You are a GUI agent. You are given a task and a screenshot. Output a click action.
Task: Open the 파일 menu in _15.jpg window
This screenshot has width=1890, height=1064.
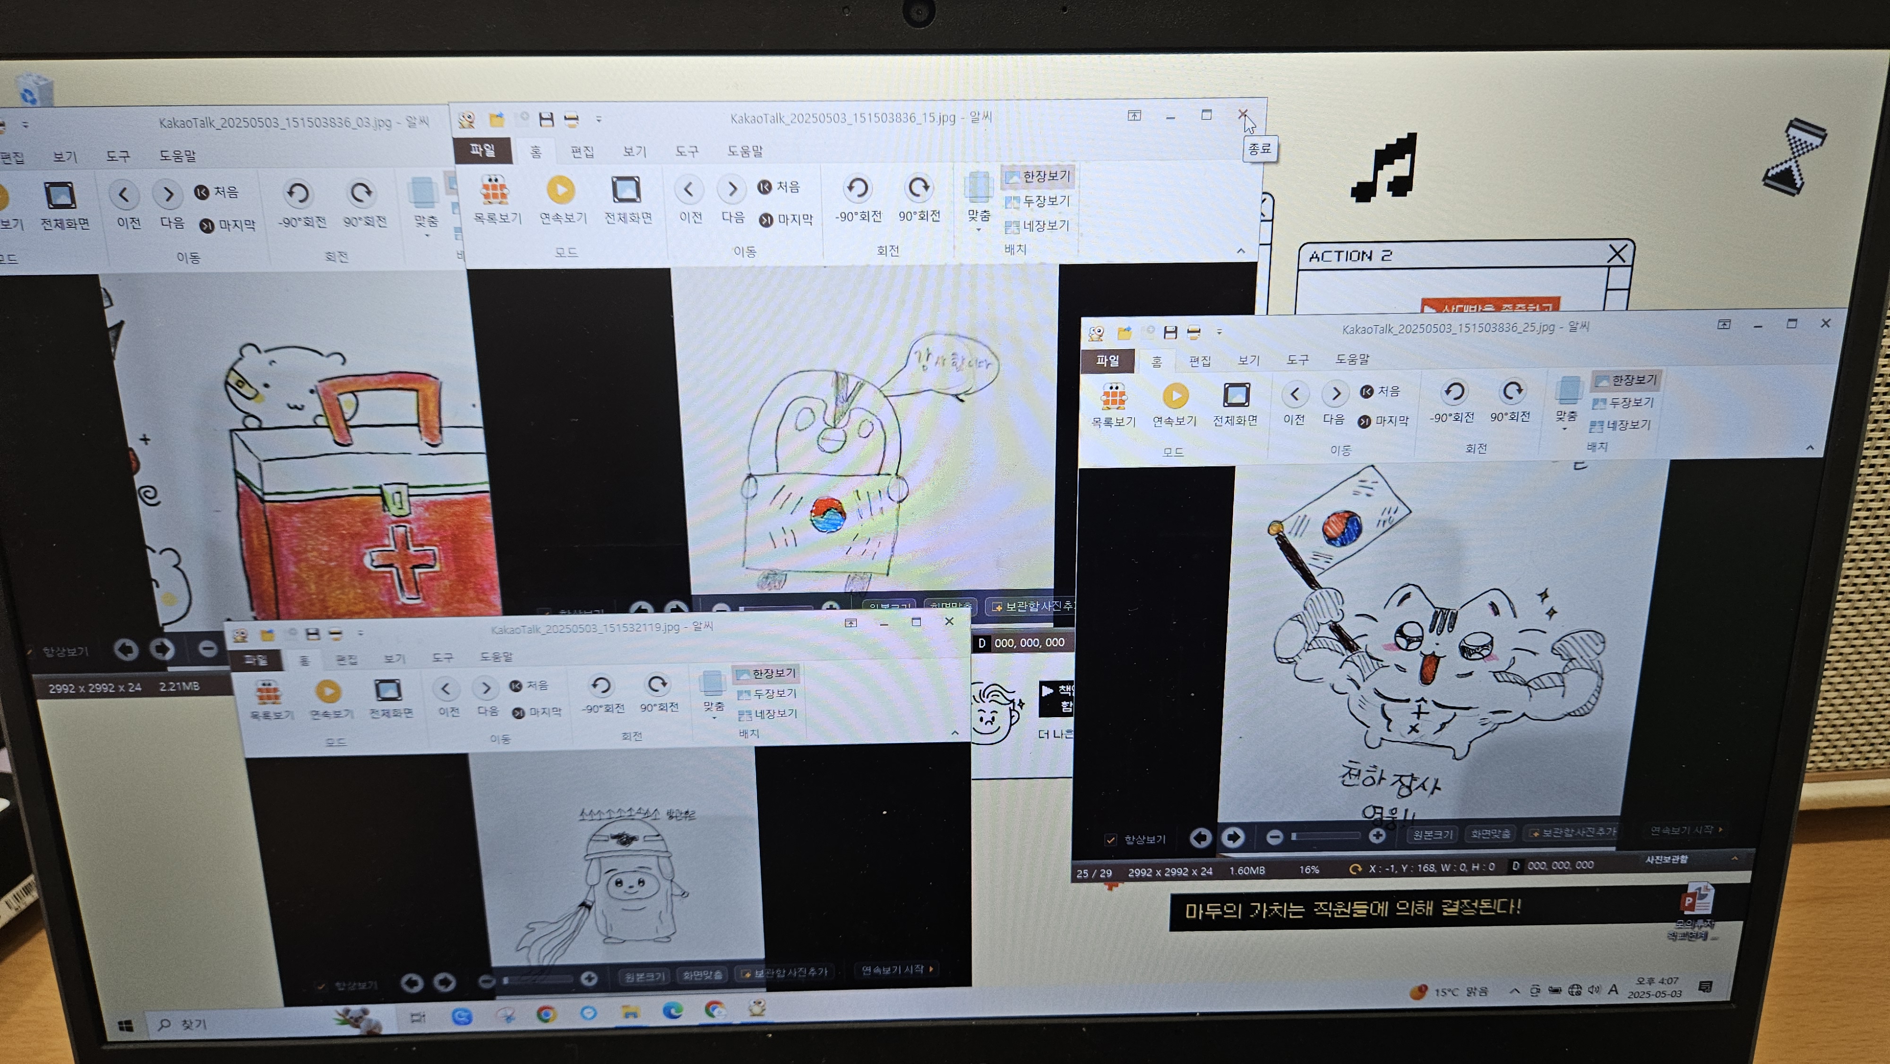(482, 150)
